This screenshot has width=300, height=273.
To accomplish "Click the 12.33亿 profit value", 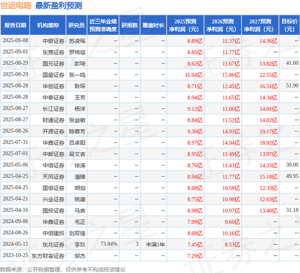I will 268,188.
